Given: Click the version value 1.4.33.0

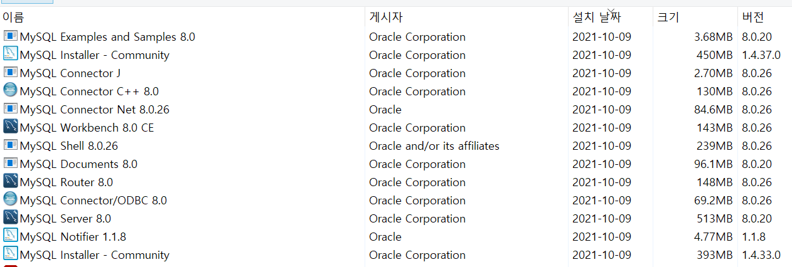Looking at the screenshot, I should [761, 255].
